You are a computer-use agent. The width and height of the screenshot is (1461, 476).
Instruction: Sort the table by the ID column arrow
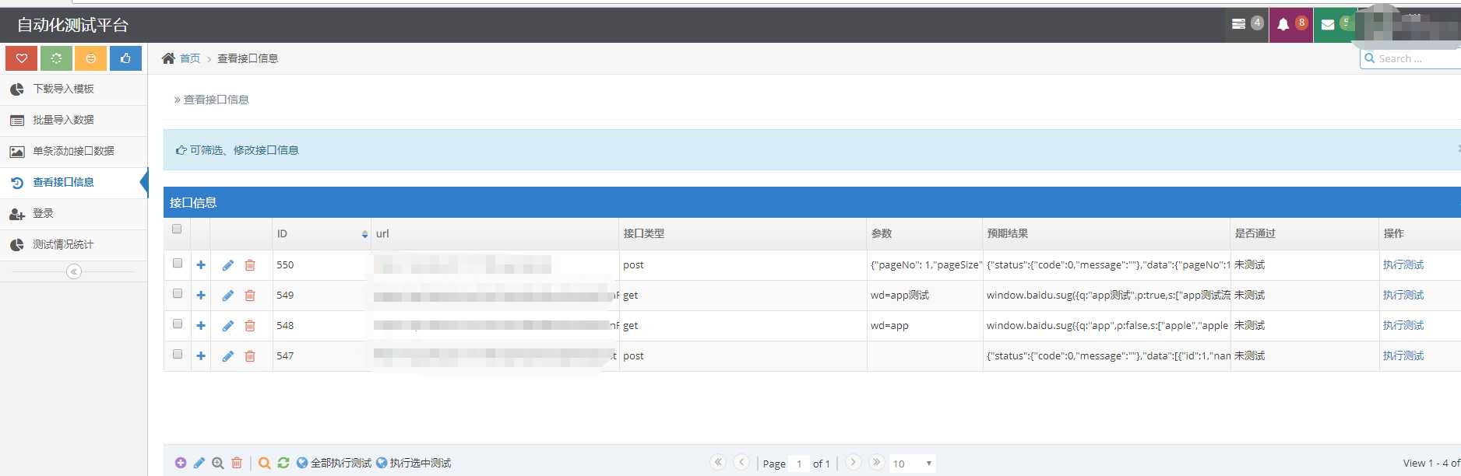tap(364, 234)
